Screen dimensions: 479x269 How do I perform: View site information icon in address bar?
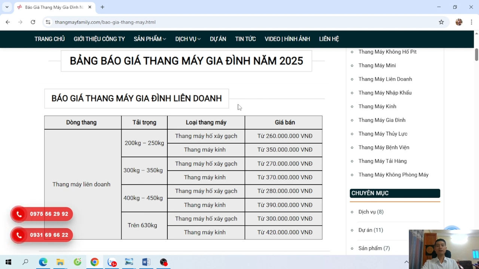(x=48, y=22)
